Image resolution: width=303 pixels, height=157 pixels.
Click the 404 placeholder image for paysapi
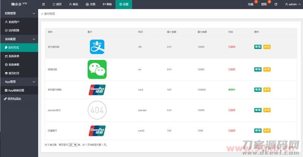[97, 110]
